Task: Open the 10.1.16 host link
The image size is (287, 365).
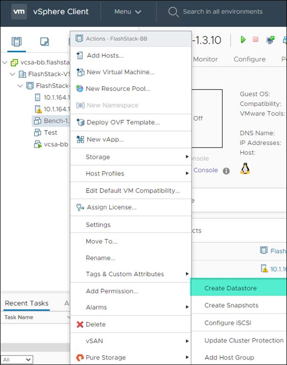Action: click(x=278, y=269)
